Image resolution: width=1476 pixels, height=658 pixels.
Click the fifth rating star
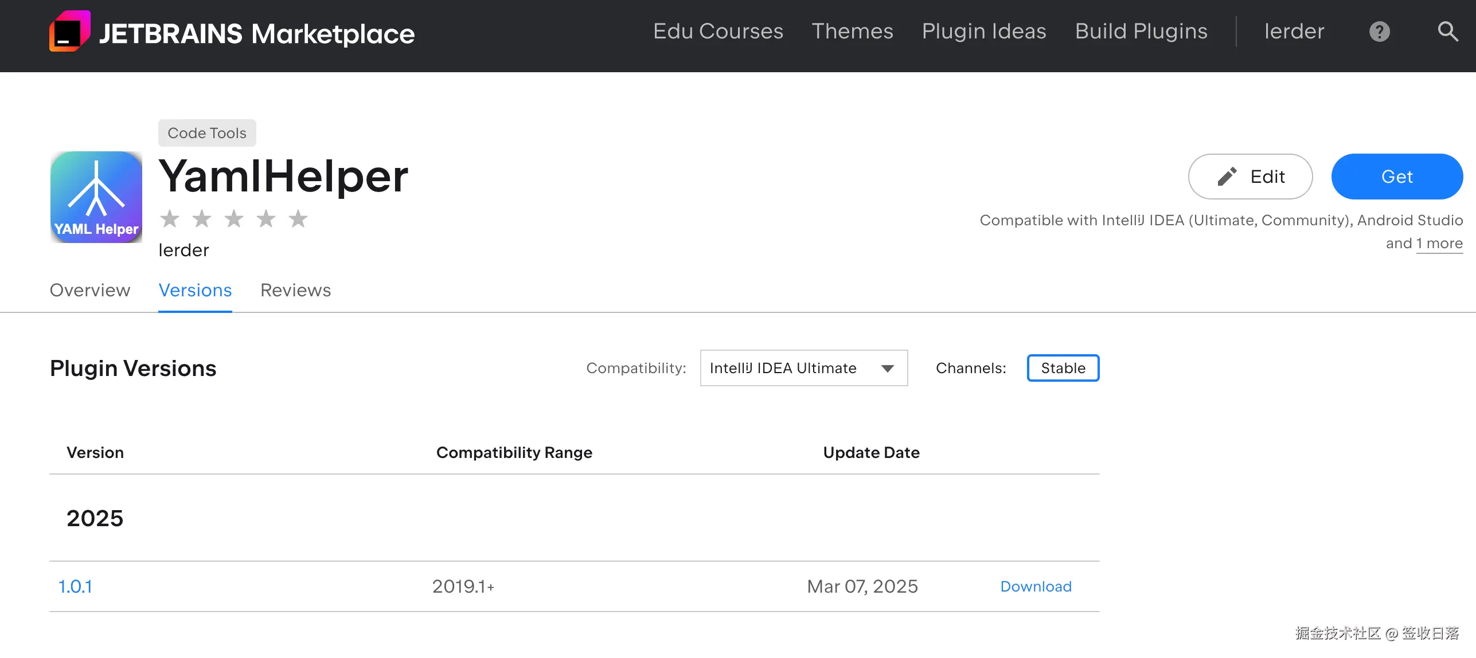pos(298,218)
